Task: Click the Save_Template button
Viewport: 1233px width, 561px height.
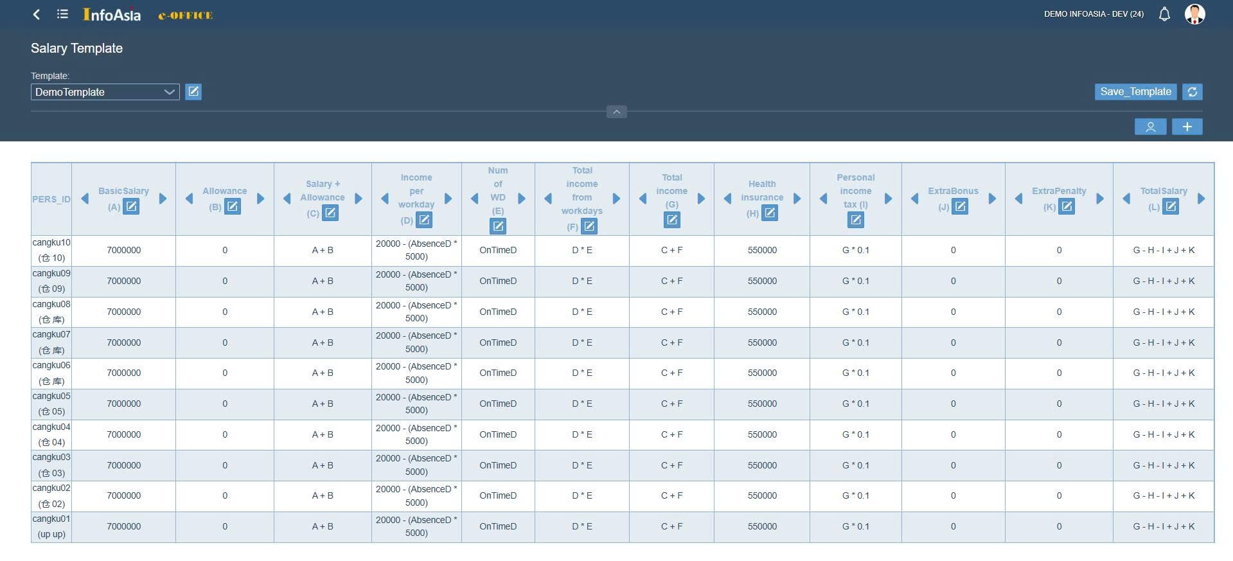Action: [1135, 92]
